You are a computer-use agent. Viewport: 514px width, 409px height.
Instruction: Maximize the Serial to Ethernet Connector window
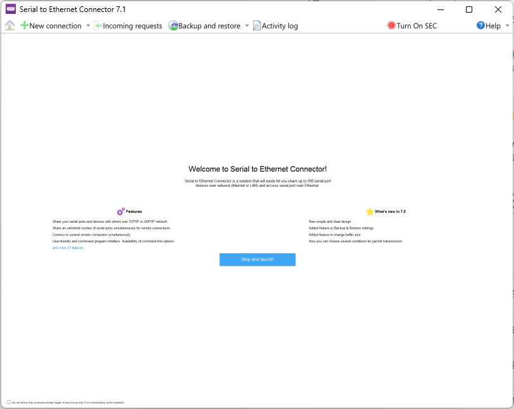(469, 9)
